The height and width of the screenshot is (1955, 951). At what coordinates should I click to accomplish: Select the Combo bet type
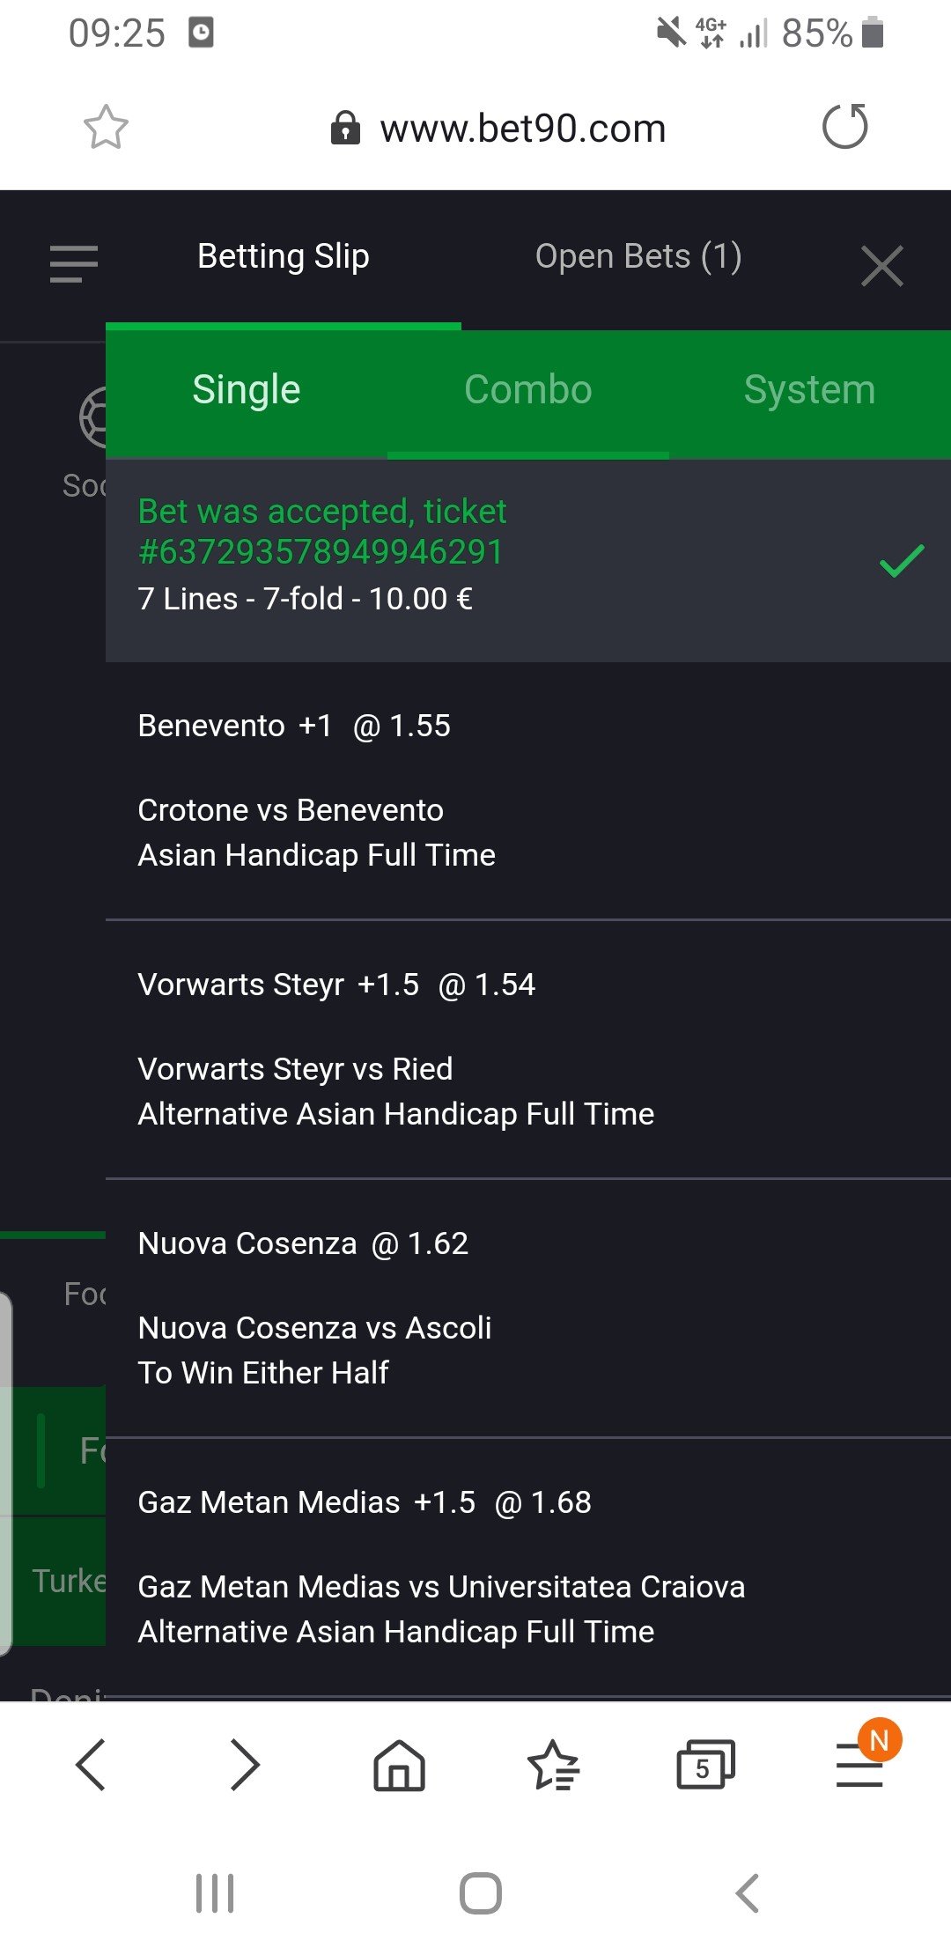[528, 390]
